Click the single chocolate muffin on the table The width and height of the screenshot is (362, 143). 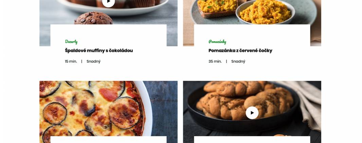[93, 19]
